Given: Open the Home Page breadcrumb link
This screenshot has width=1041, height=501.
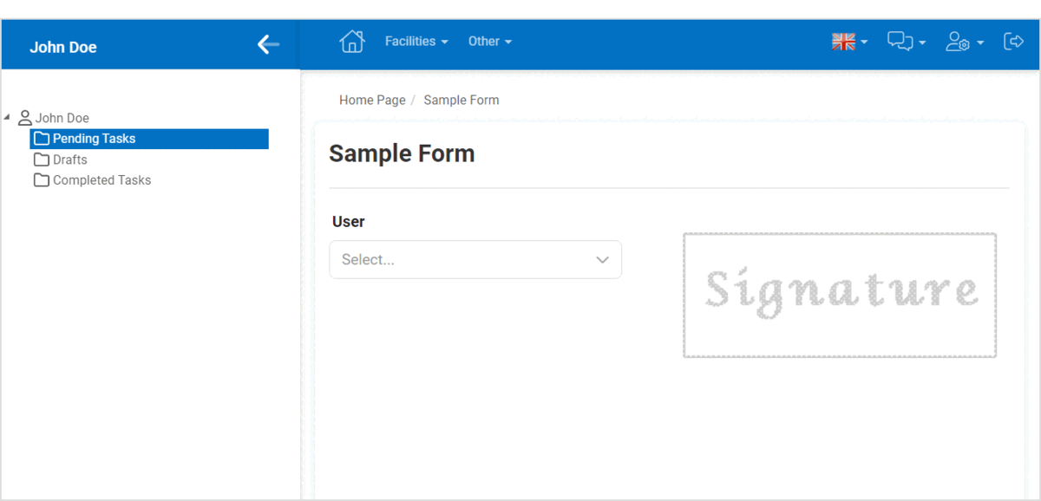Looking at the screenshot, I should pyautogui.click(x=372, y=100).
